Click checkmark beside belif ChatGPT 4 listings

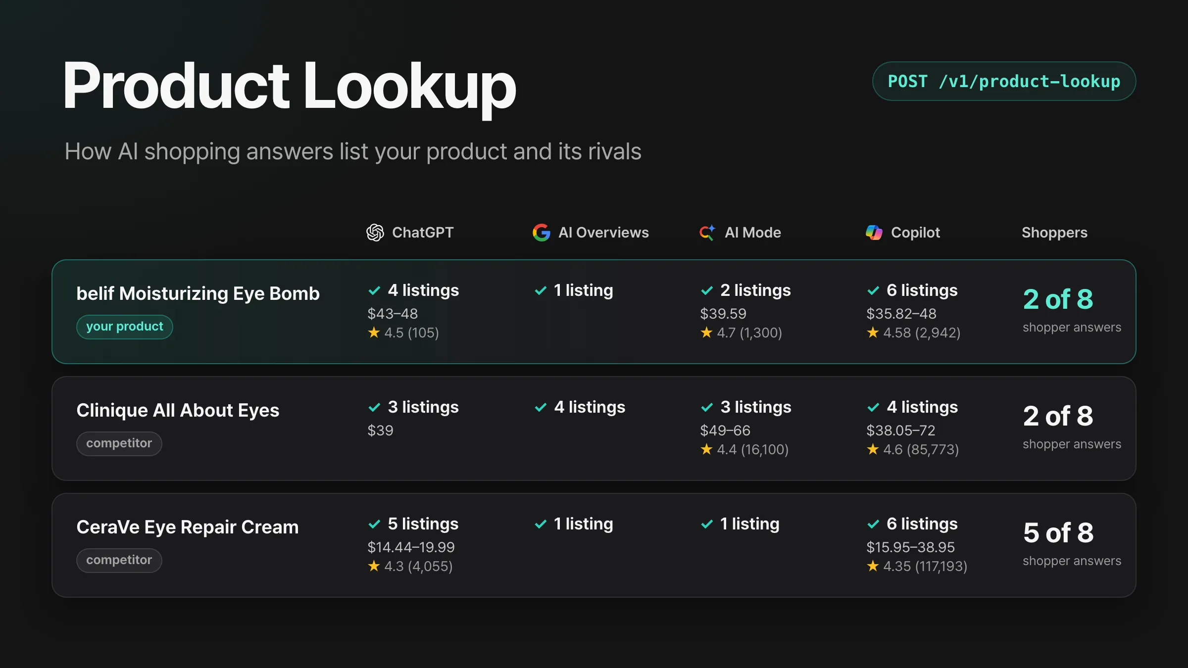pos(374,290)
